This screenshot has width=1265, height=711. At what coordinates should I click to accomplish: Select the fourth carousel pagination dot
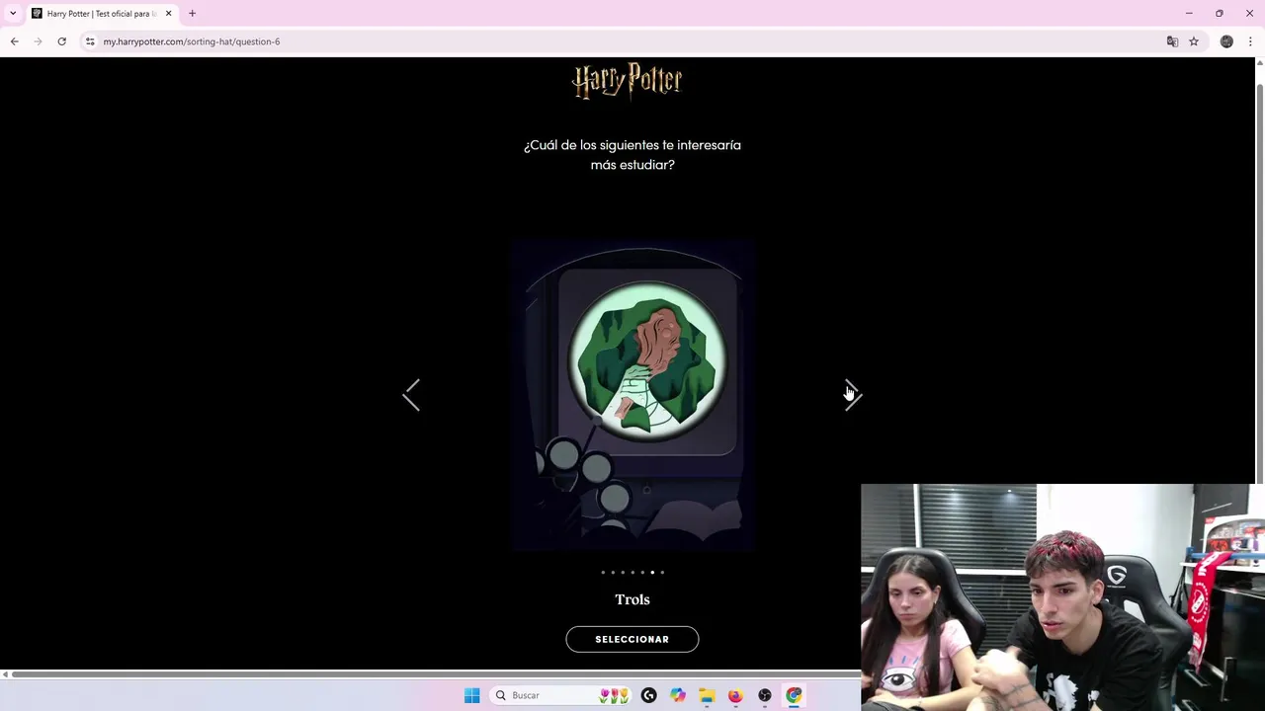(x=632, y=572)
